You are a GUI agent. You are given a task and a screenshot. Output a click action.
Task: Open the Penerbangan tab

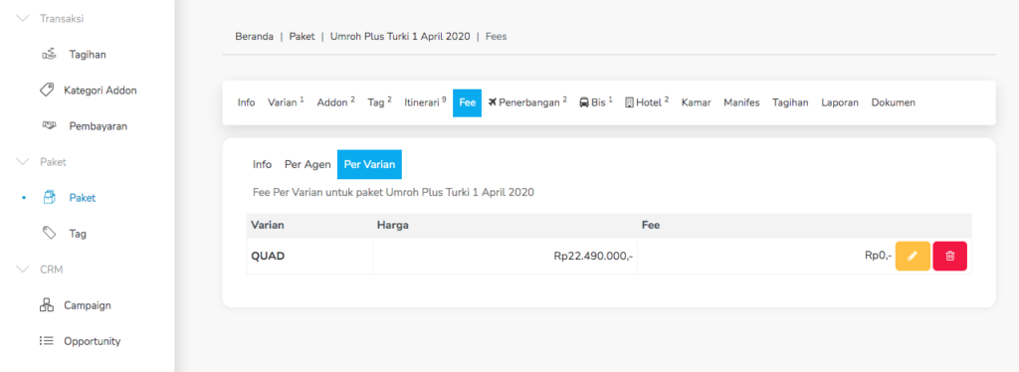tap(527, 102)
